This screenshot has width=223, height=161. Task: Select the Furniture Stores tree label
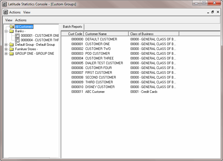26,49
